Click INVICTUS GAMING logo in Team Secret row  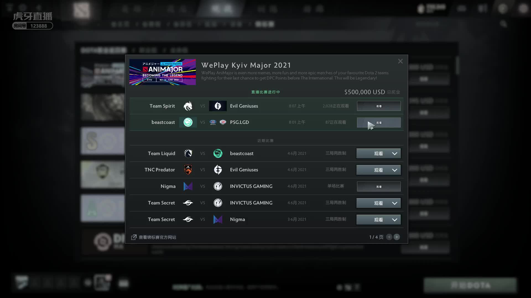218,203
